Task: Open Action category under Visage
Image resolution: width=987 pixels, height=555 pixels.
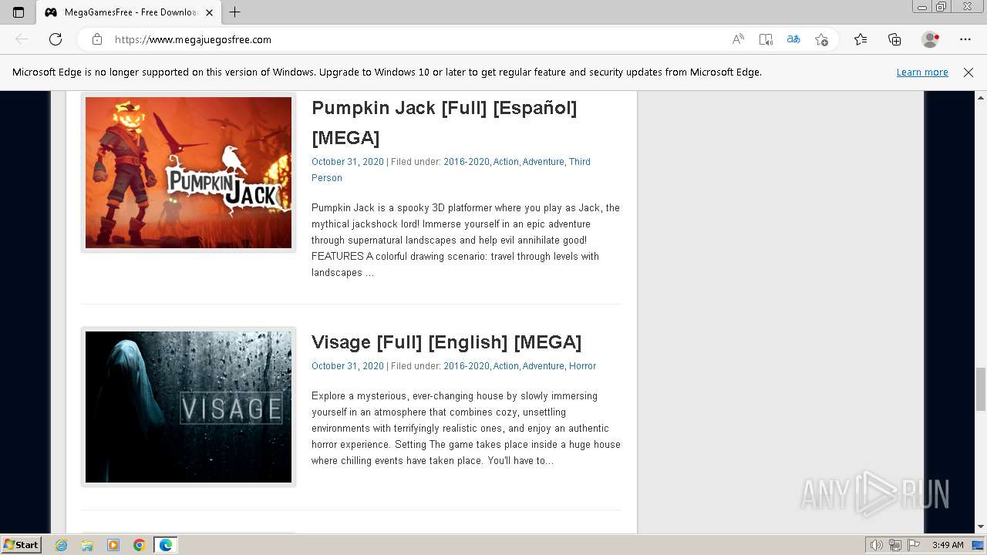Action: click(506, 366)
